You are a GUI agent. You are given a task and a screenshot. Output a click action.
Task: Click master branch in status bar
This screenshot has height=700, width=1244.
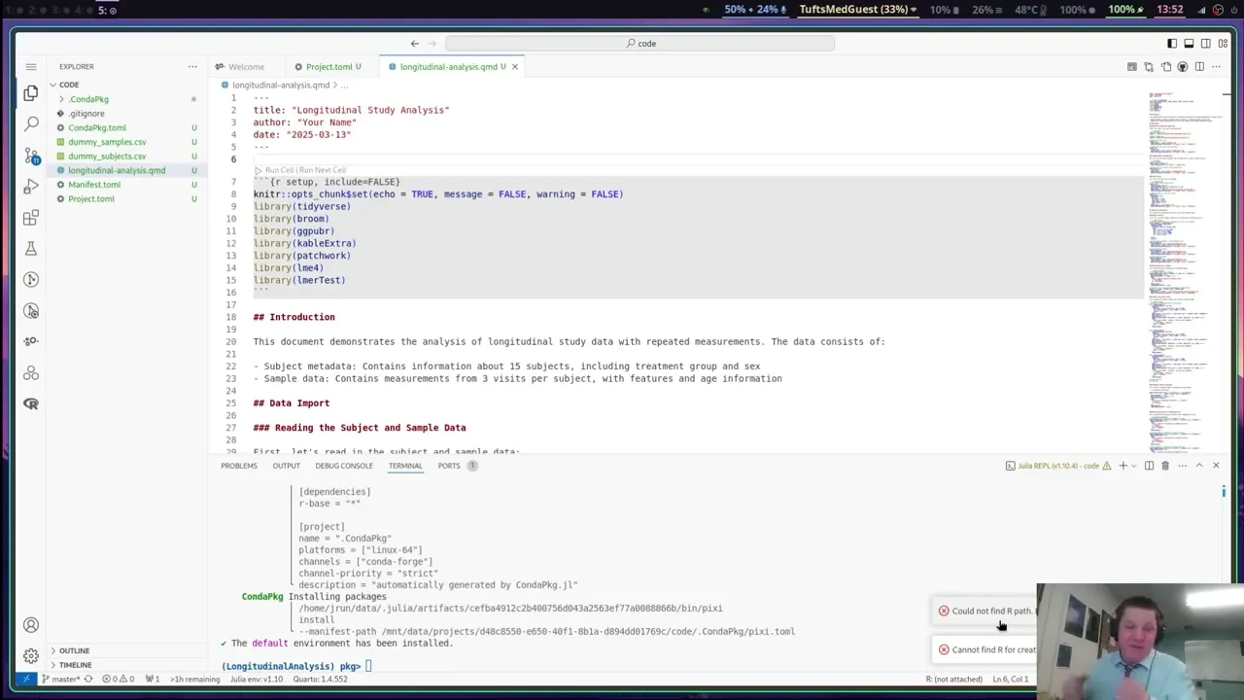[x=62, y=680]
